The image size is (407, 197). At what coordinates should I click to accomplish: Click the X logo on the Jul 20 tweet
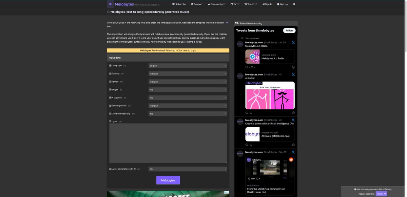(x=293, y=43)
